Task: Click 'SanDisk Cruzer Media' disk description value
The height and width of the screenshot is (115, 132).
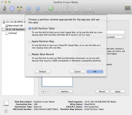Action: (44, 102)
